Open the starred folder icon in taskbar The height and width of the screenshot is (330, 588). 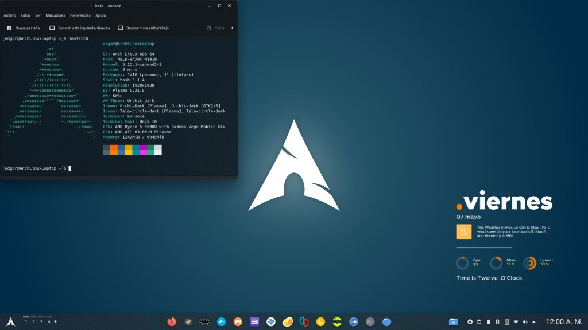[454, 321]
